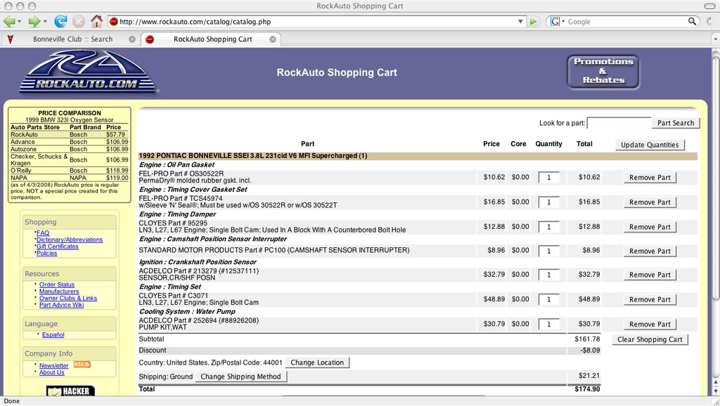Click Clear Shopping Cart

650,339
